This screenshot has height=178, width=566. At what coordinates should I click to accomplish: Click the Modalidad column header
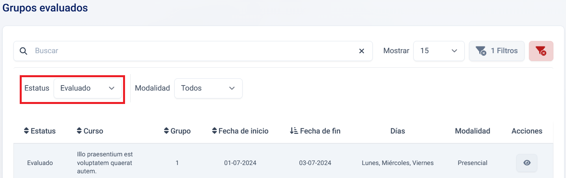[x=472, y=131]
